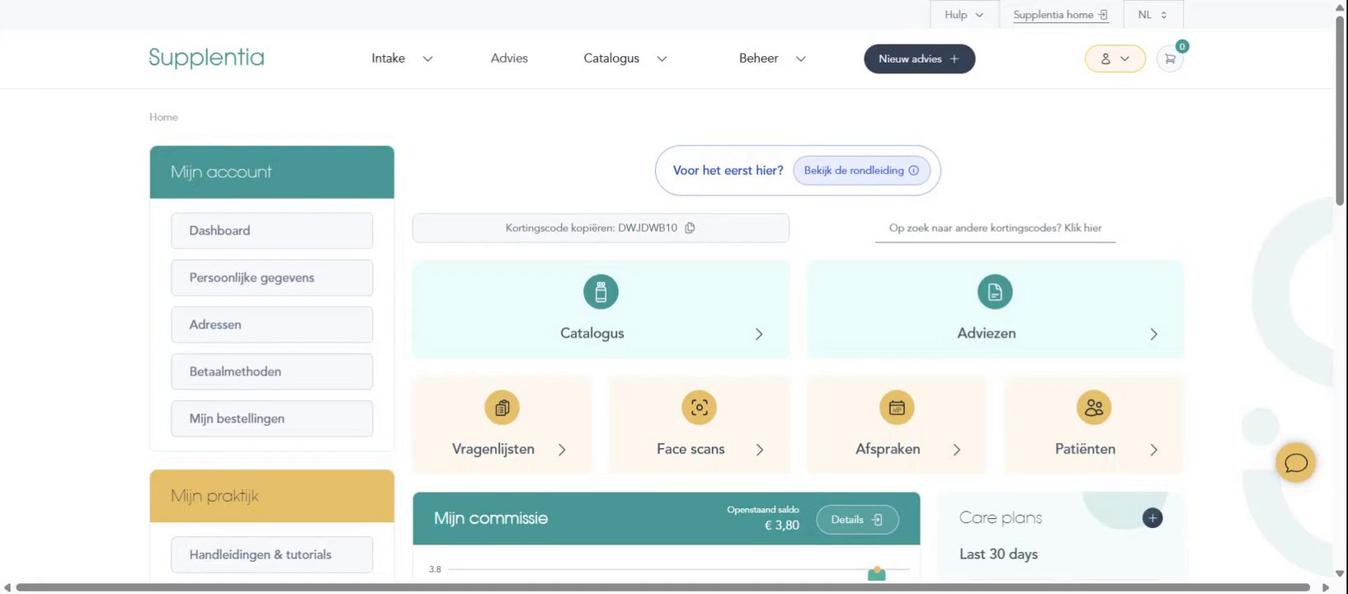Open the Afspraken card arrow
This screenshot has width=1348, height=594.
pyautogui.click(x=957, y=450)
